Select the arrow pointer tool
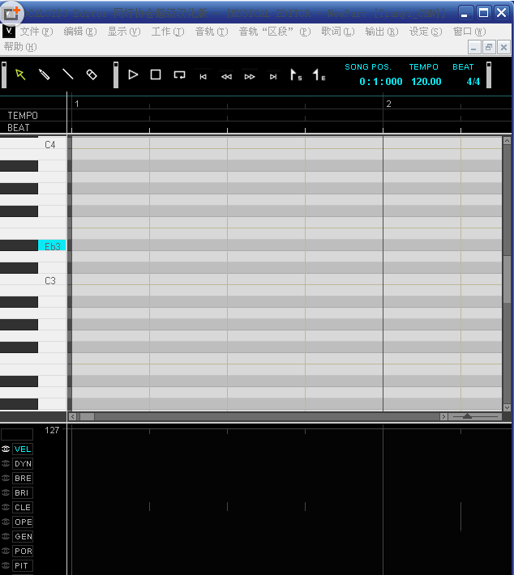 pyautogui.click(x=20, y=75)
